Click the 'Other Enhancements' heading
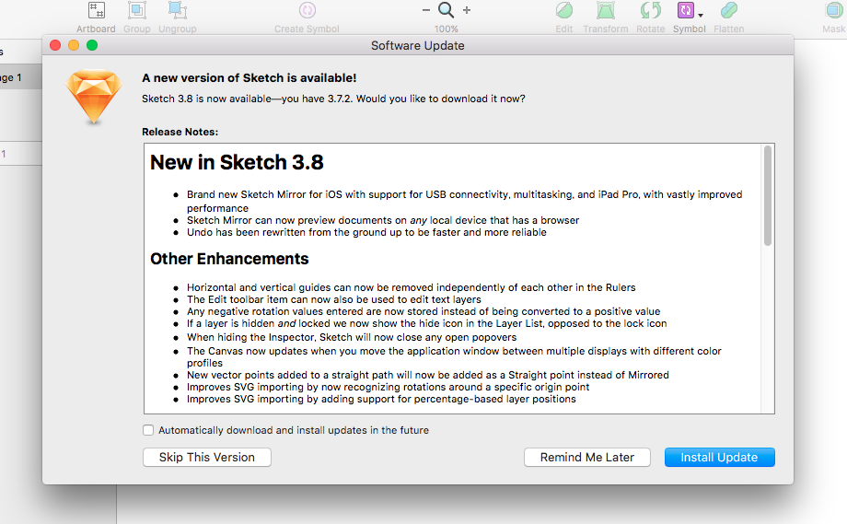847x524 pixels. (229, 259)
